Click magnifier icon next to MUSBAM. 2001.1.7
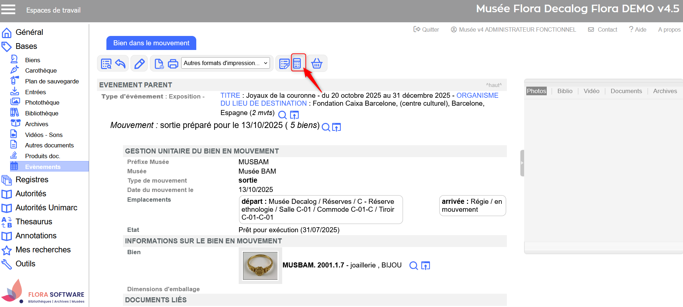The width and height of the screenshot is (683, 307). 414,265
